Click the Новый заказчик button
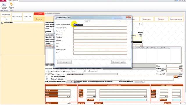 [17, 17]
